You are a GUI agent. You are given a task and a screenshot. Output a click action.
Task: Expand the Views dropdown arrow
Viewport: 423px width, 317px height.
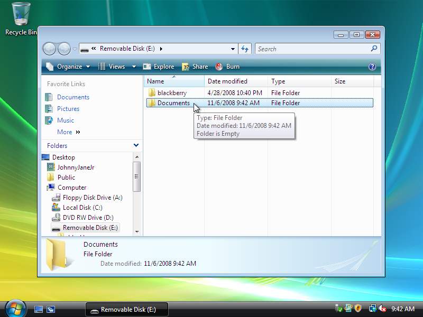pyautogui.click(x=134, y=67)
